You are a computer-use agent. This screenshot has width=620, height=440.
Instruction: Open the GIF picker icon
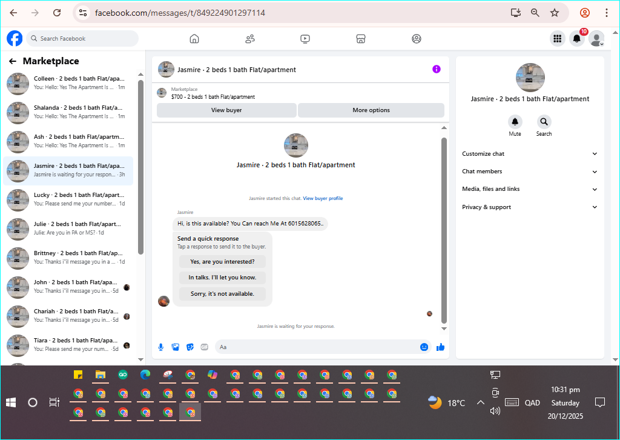[205, 347]
